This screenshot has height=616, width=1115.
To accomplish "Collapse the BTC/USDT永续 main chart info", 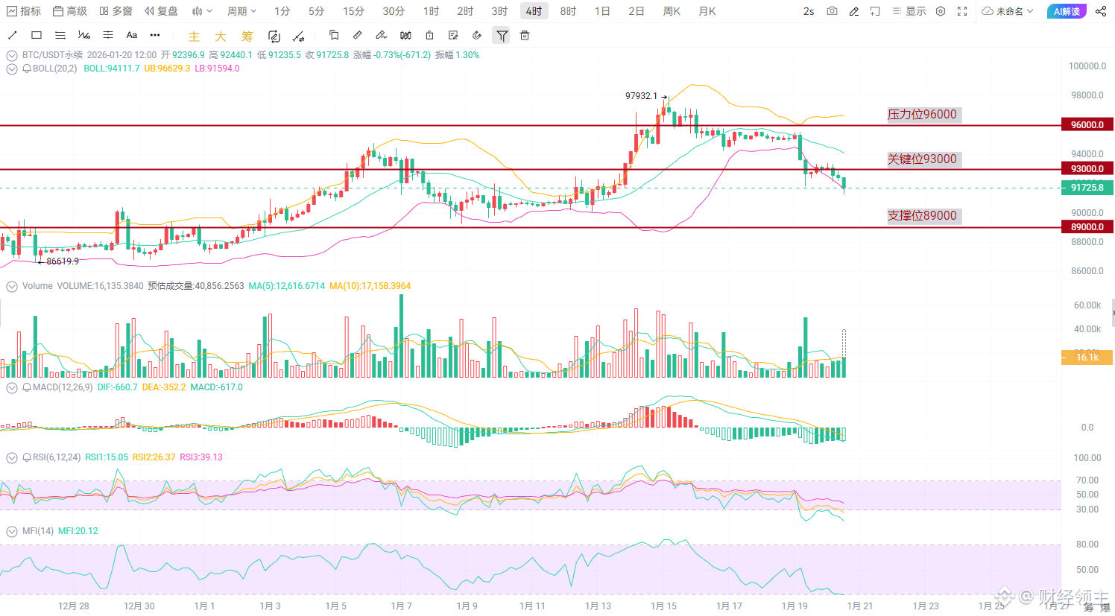I will point(12,55).
